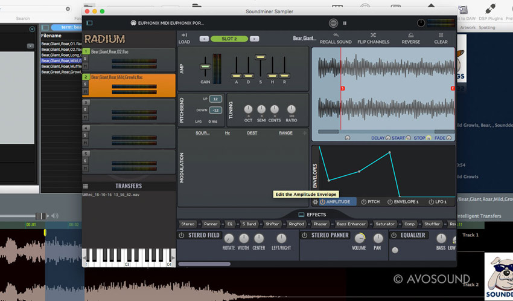Select the Phaser effect tab

320,224
